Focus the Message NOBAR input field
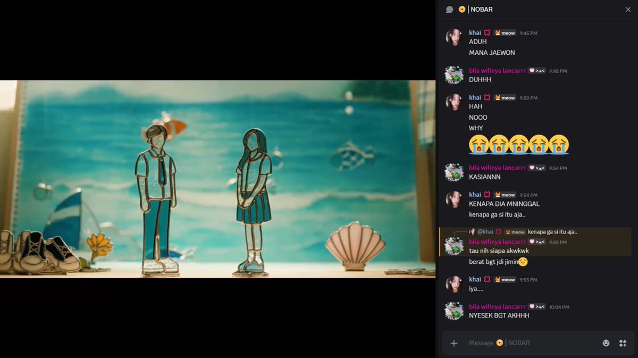Viewport: 638px width, 358px height. click(532, 343)
